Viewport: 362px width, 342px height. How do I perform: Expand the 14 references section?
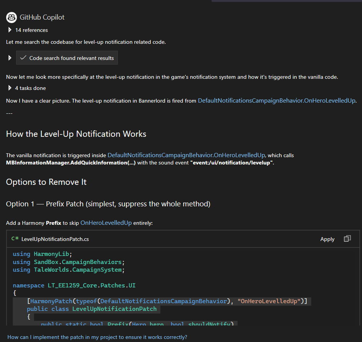[x=10, y=30]
